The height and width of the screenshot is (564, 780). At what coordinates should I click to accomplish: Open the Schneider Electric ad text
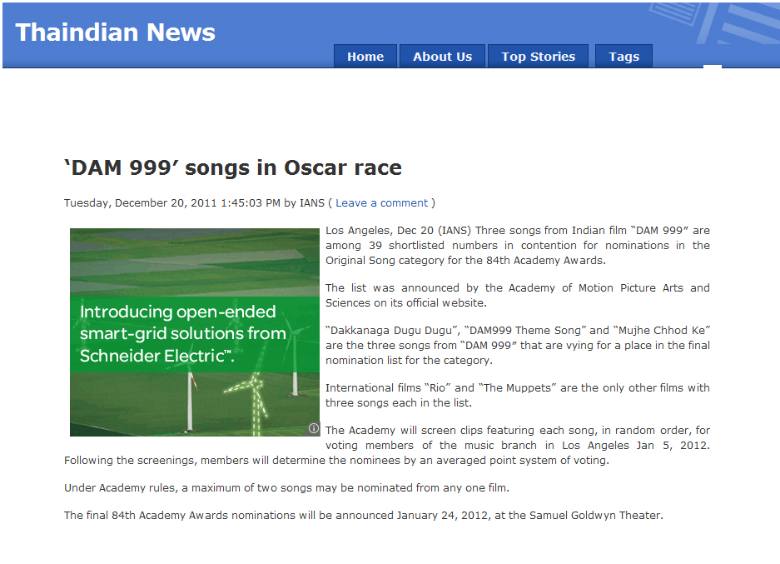[x=182, y=333]
